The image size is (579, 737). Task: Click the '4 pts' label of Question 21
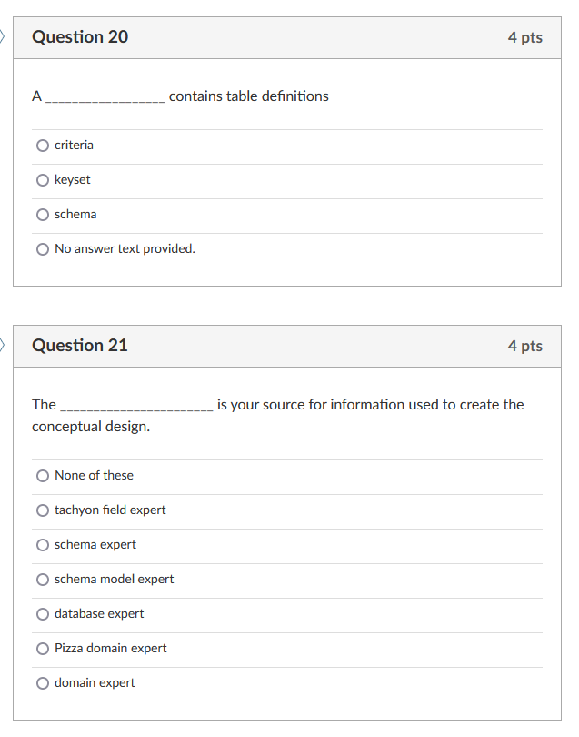tap(524, 347)
